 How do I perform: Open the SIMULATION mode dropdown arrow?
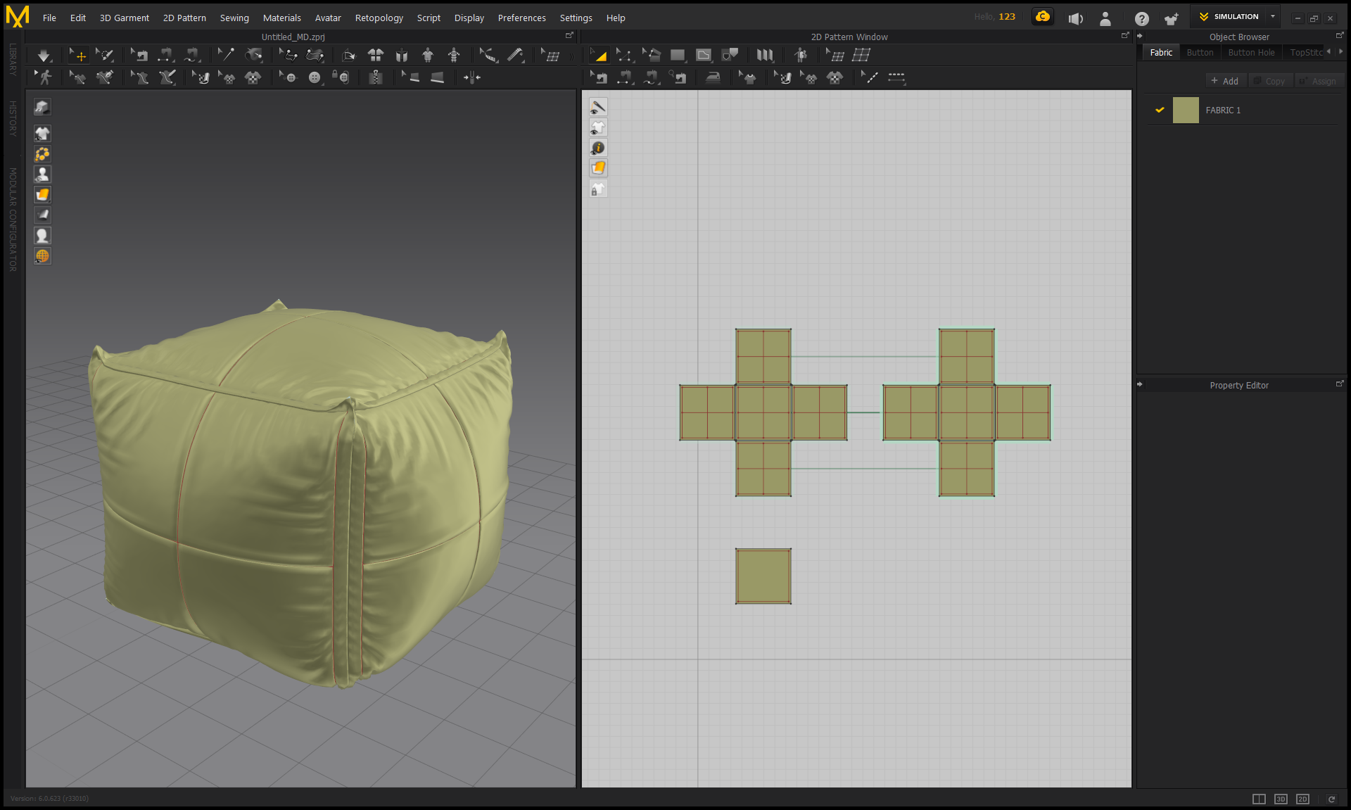click(x=1272, y=17)
